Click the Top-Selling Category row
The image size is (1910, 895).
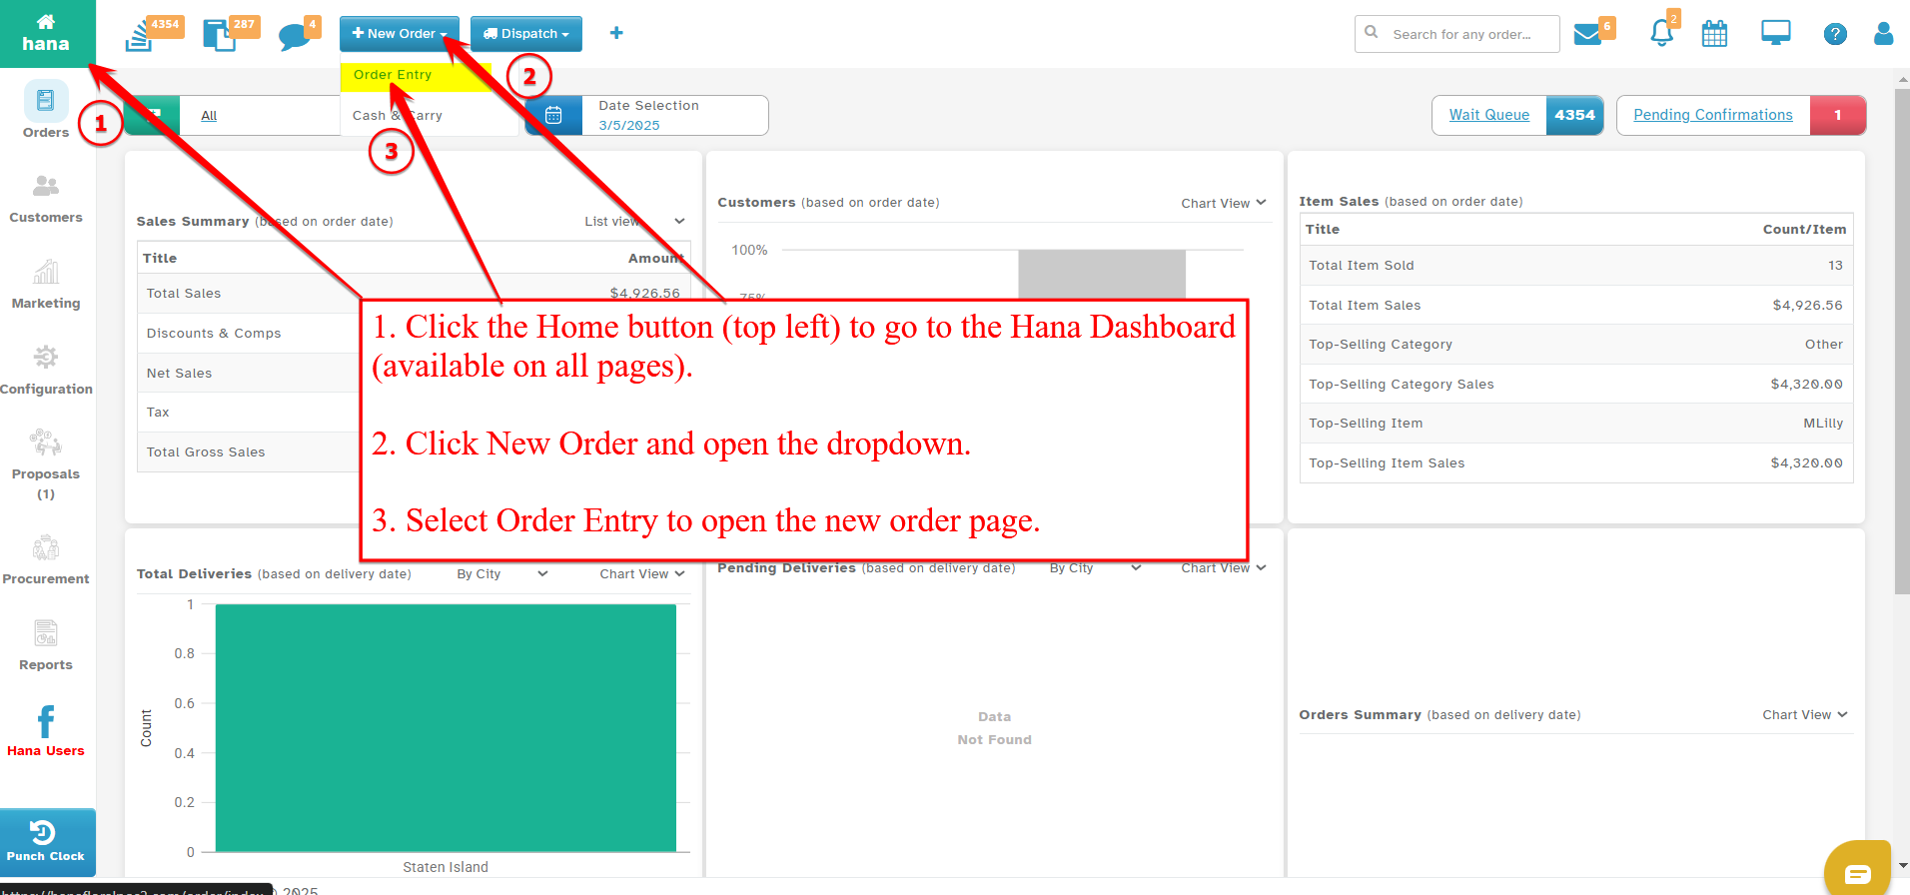coord(1576,345)
